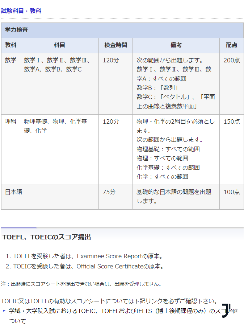This screenshot has width=244, height=329.
Task: Click the sentence asking to check the link below
Action: 109,301
